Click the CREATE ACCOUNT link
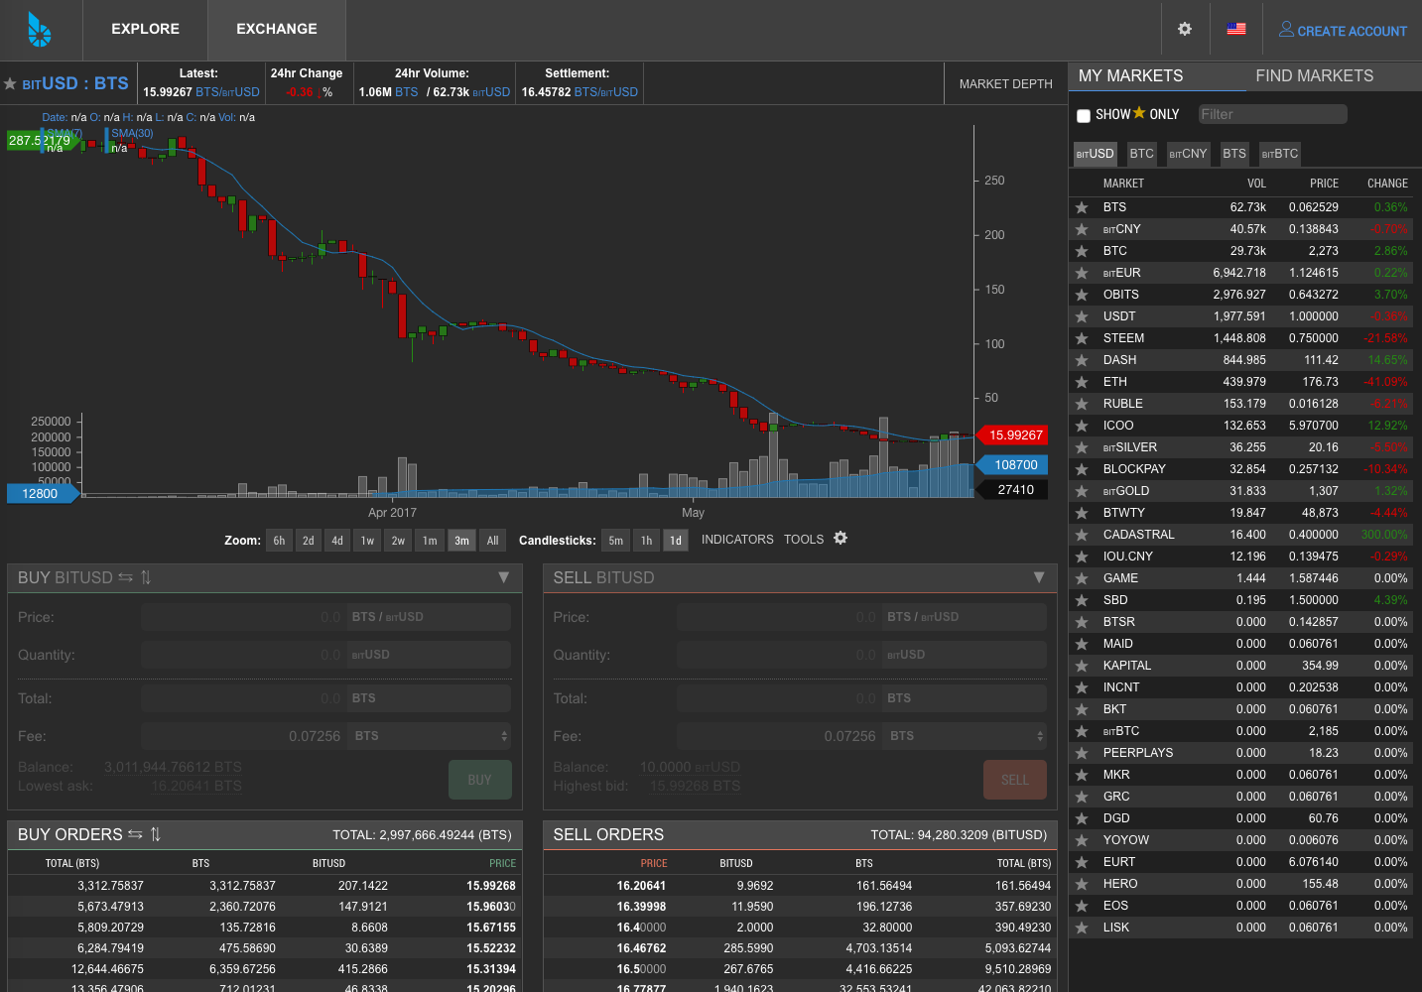The image size is (1422, 992). (1343, 31)
